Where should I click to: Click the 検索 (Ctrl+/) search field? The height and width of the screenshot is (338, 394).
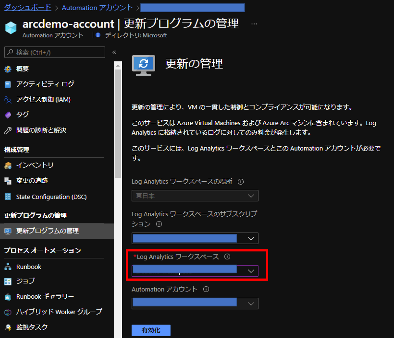[x=55, y=52]
